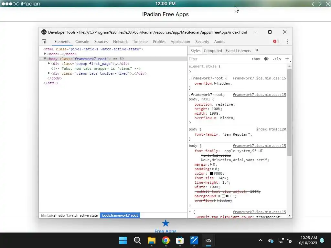331x248 pixels.
Task: Click the "San Regular" font-family value
Action: (236, 134)
